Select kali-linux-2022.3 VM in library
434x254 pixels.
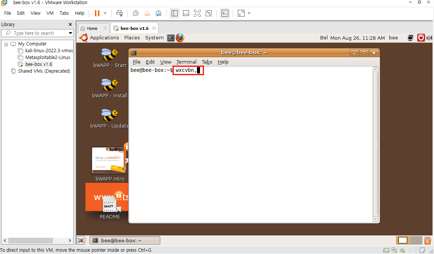[45, 50]
